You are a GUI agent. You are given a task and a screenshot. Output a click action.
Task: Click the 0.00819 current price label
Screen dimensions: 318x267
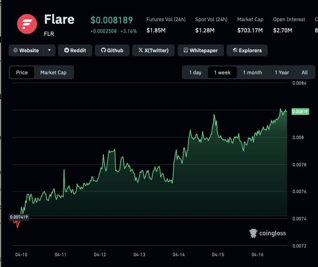300,111
